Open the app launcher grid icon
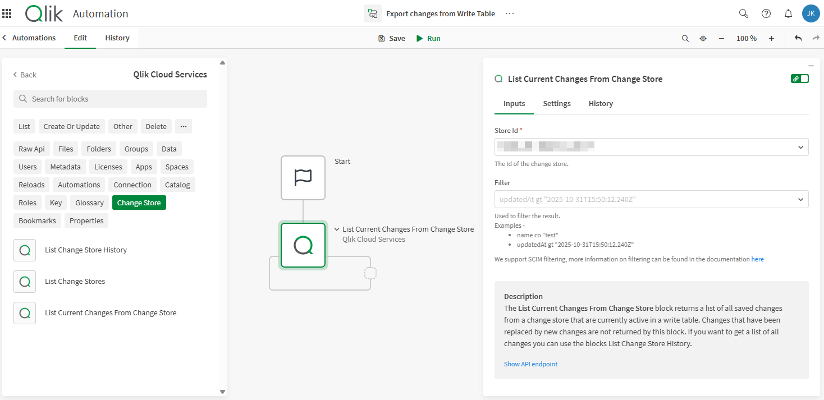Image resolution: width=824 pixels, height=400 pixels. 7,13
